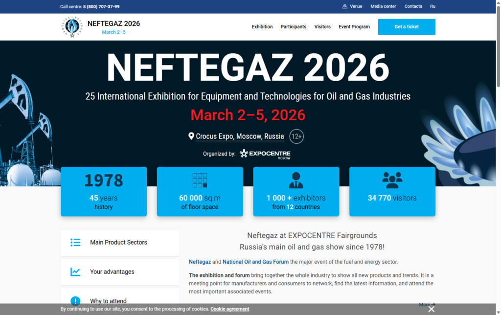The height and width of the screenshot is (315, 501).
Task: Expand text with the More link
Action: [x=427, y=304]
